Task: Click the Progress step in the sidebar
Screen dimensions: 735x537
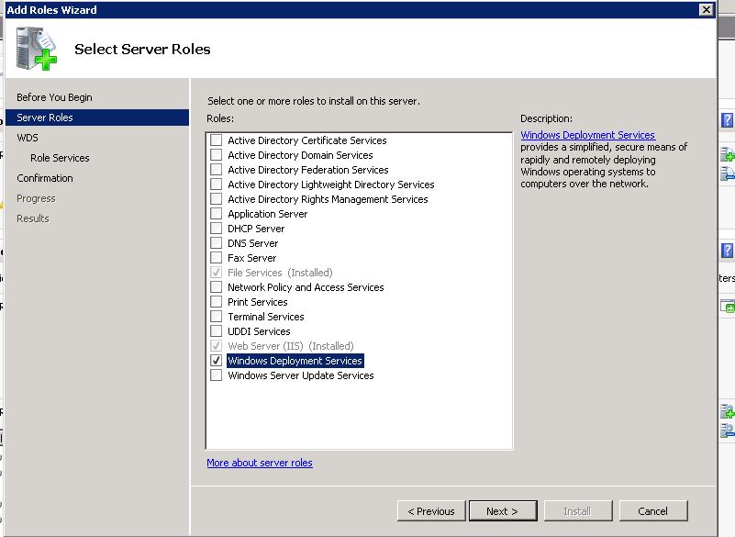Action: [36, 198]
